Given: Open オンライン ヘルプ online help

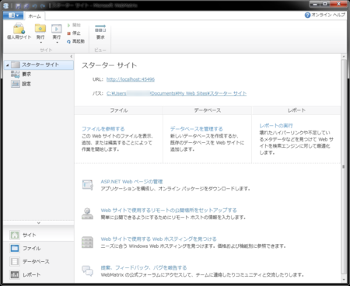Looking at the screenshot, I should pos(325,15).
